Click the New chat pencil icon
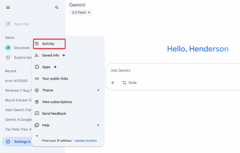240x153 pixels. tap(8, 24)
